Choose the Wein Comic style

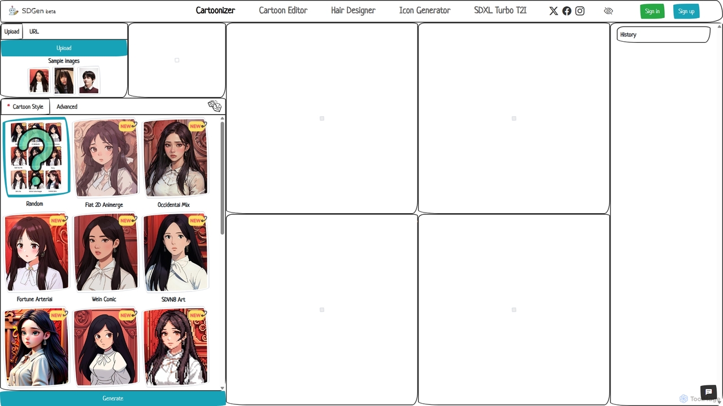tap(106, 253)
